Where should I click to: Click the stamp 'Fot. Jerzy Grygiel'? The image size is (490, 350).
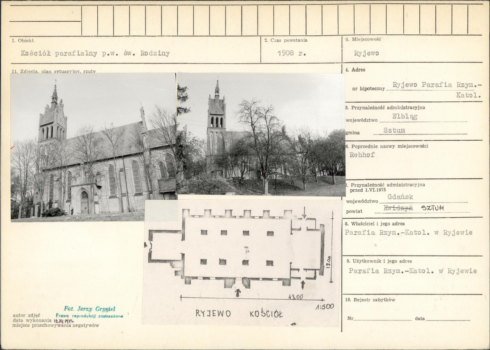tap(89, 309)
